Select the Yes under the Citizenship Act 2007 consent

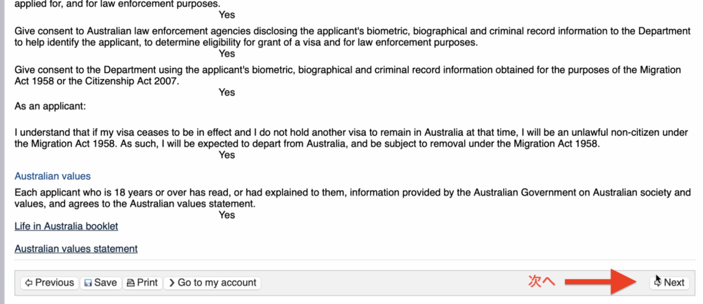coord(227,93)
